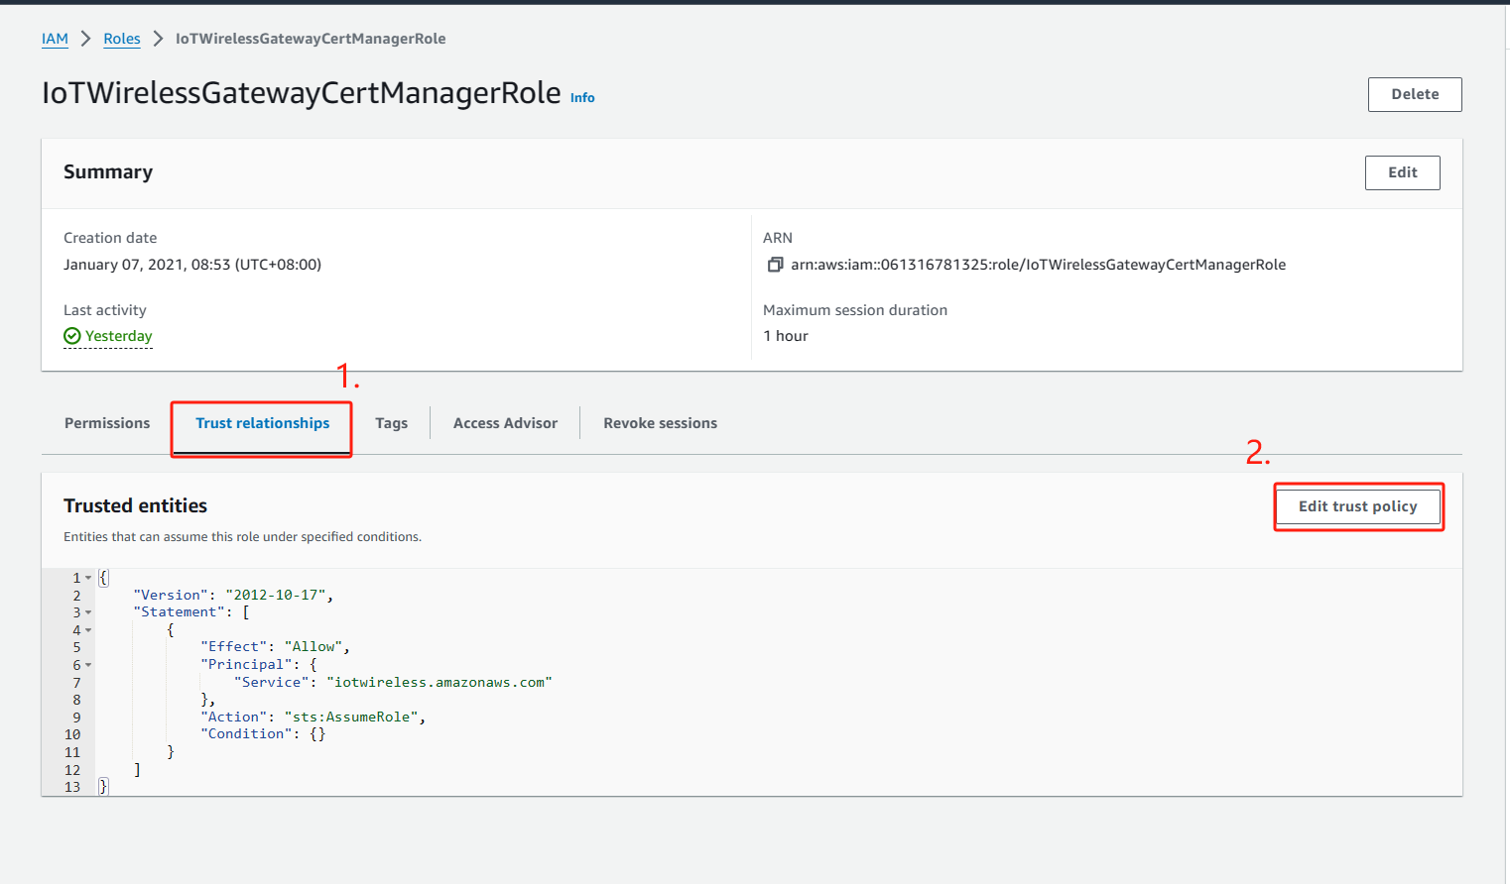This screenshot has height=884, width=1510.
Task: Copy the role ARN with the copy icon
Action: point(775,265)
